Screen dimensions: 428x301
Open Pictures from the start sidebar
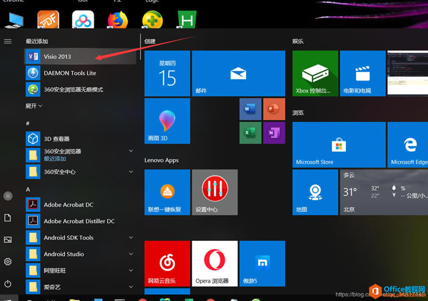(x=8, y=240)
